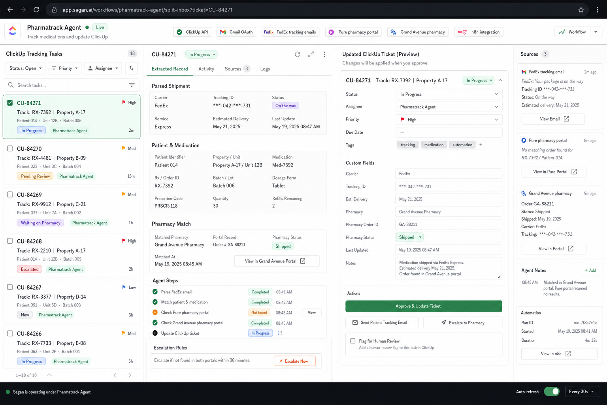Click View for Check Pure pharmacy portal step

click(x=312, y=312)
